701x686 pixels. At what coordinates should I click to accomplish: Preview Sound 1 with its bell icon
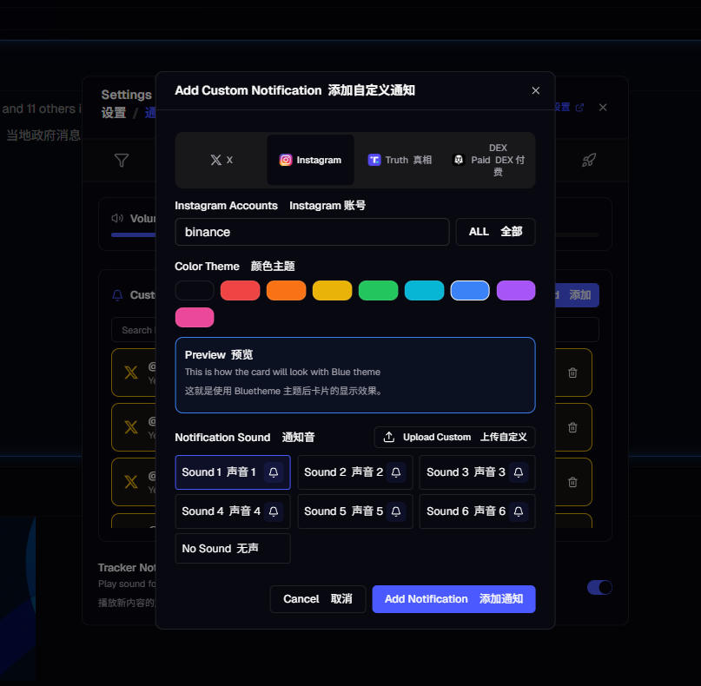[x=274, y=472]
